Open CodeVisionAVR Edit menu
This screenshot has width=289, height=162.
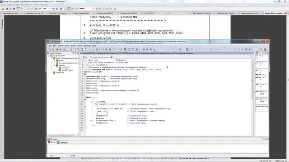click(x=55, y=45)
